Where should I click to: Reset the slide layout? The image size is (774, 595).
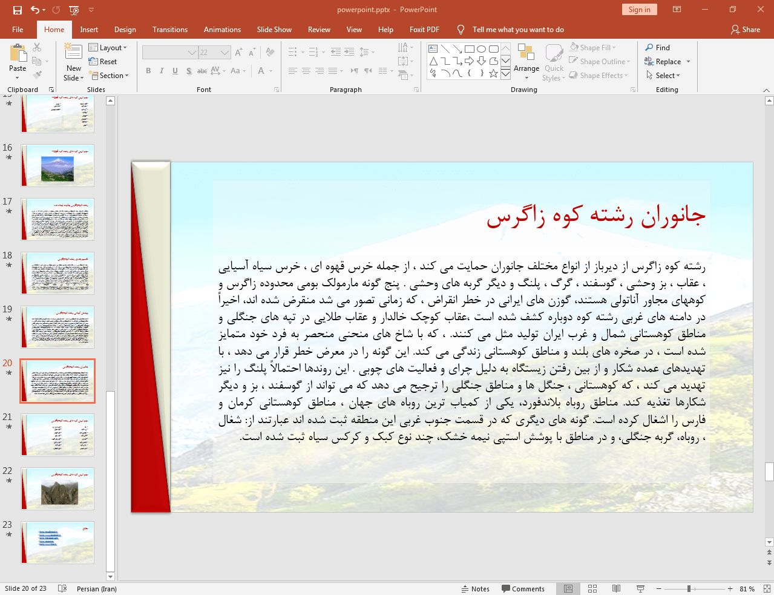click(x=103, y=61)
